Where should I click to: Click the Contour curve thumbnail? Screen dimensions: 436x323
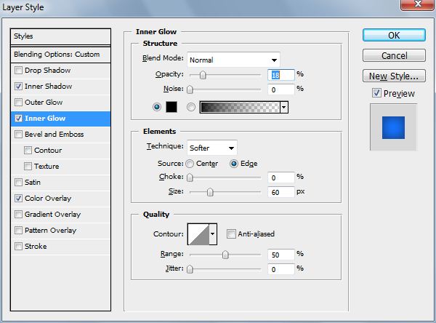click(x=198, y=234)
